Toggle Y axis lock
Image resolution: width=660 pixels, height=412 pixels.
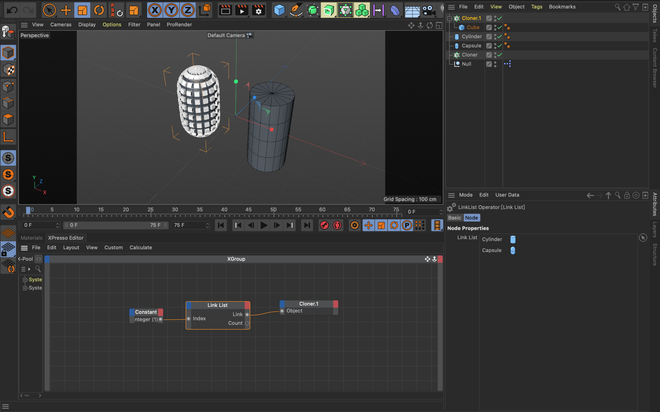(171, 10)
